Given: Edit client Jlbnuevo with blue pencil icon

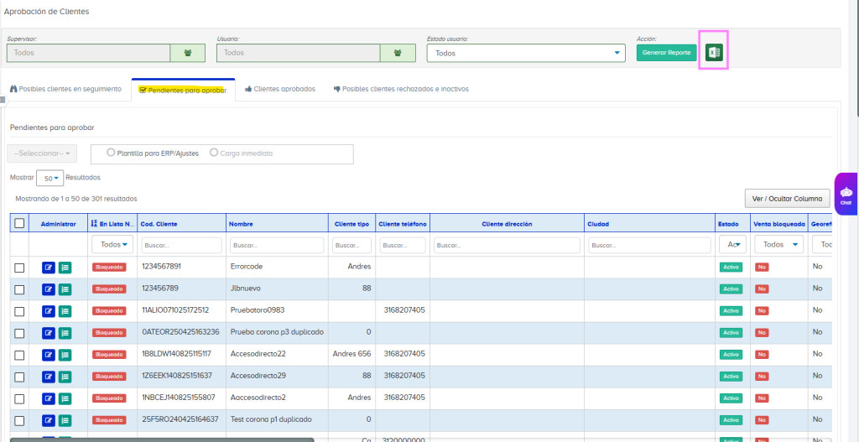Looking at the screenshot, I should (x=49, y=289).
